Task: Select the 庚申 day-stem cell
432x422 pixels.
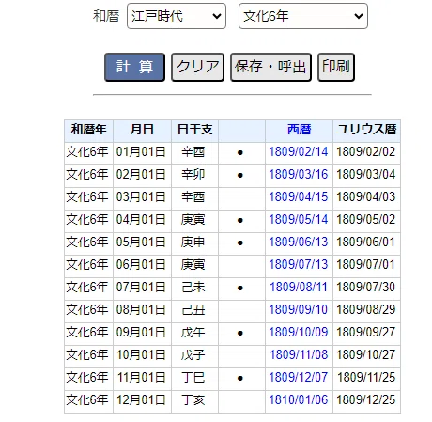Action: click(194, 242)
